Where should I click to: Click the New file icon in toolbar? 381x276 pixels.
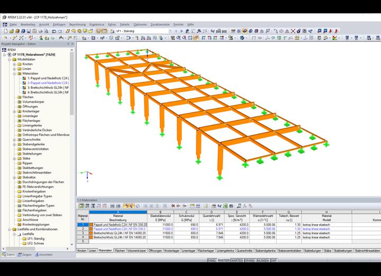click(6, 31)
